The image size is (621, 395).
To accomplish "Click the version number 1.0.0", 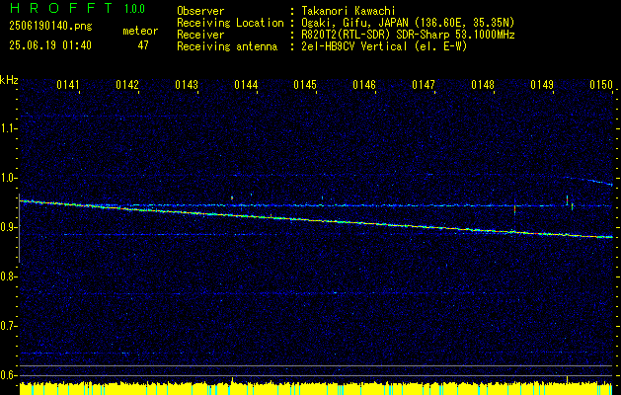I will point(134,9).
